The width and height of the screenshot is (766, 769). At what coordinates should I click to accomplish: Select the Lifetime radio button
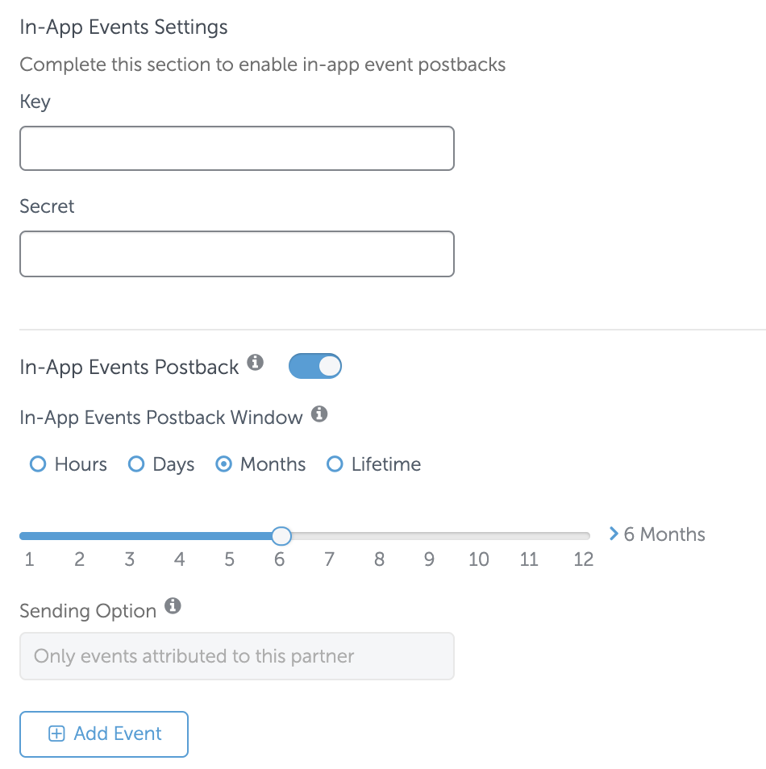(x=335, y=464)
